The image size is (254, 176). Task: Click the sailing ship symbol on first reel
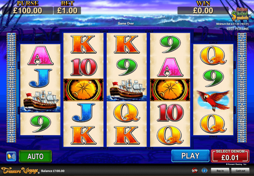click(40, 101)
